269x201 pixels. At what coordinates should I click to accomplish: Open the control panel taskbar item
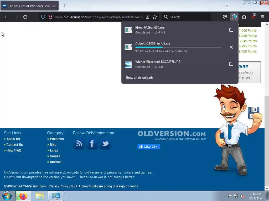[56, 196]
